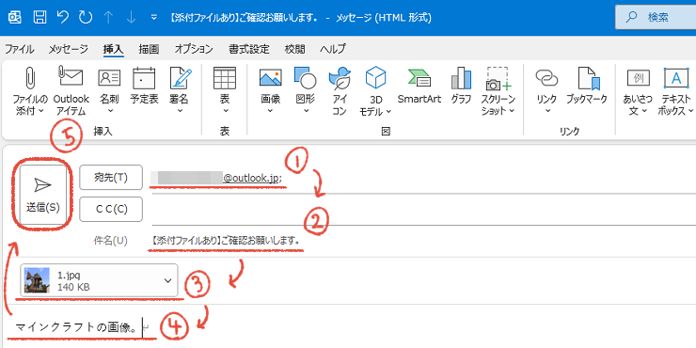Screen dimensions: 696x348
Task: Insert a 予定表 calendar
Action: pyautogui.click(x=144, y=86)
